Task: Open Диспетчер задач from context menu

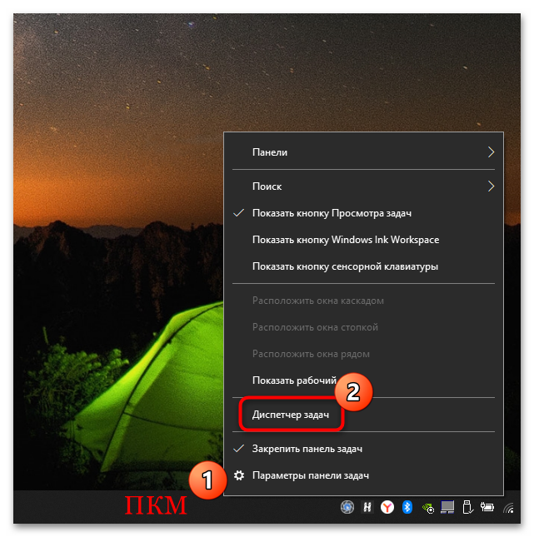Action: coord(291,414)
